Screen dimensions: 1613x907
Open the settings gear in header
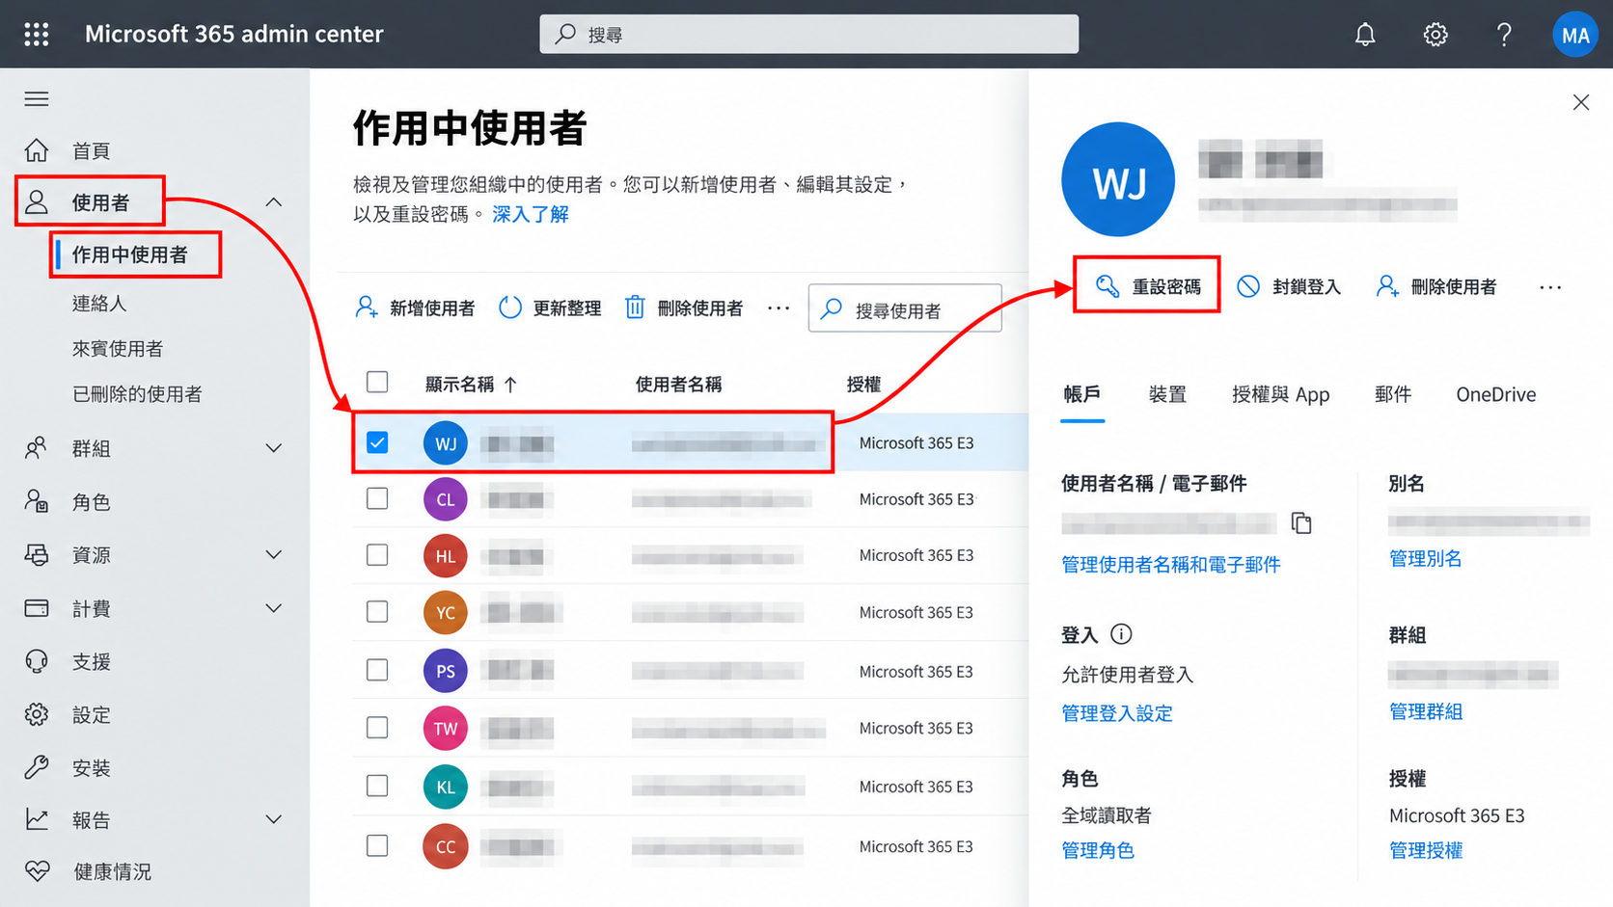(x=1435, y=35)
